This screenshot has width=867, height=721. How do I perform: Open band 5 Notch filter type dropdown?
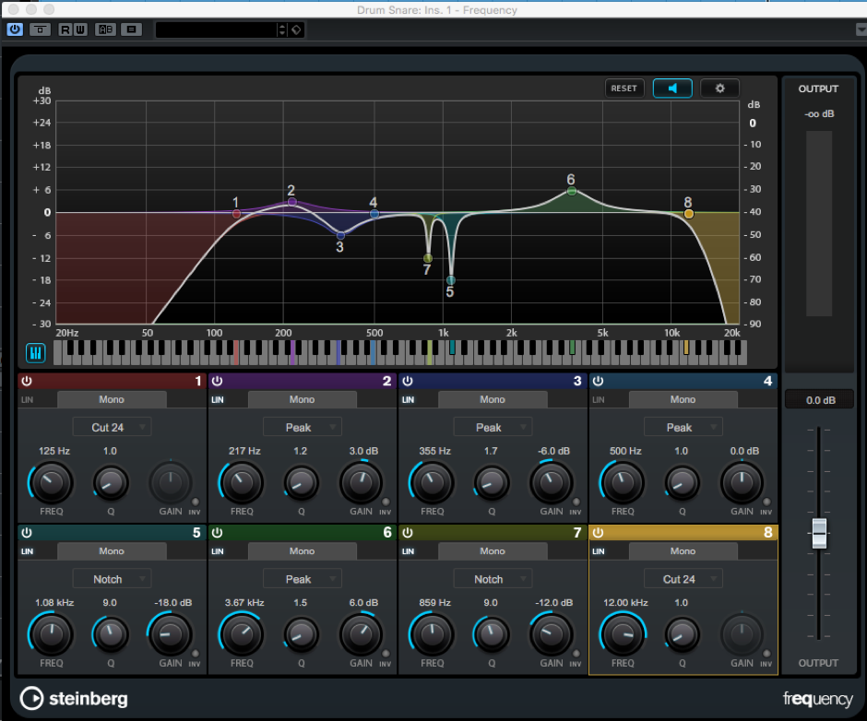click(x=112, y=579)
